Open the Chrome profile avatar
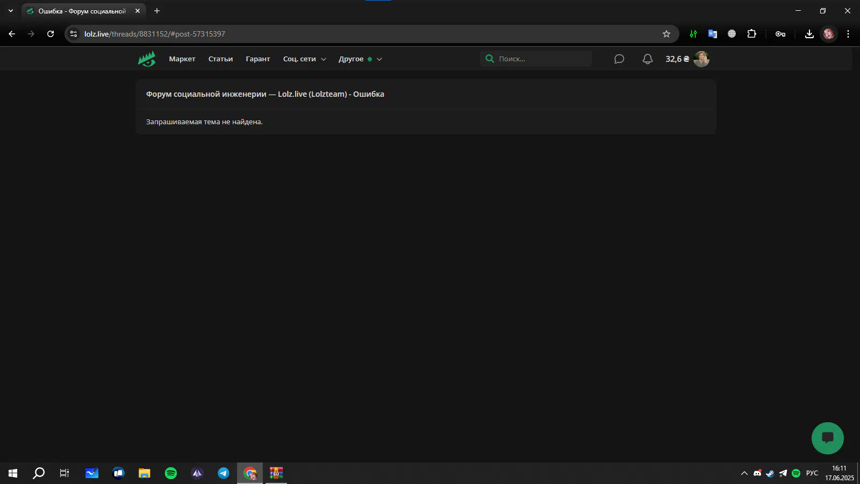The image size is (860, 484). 829,34
